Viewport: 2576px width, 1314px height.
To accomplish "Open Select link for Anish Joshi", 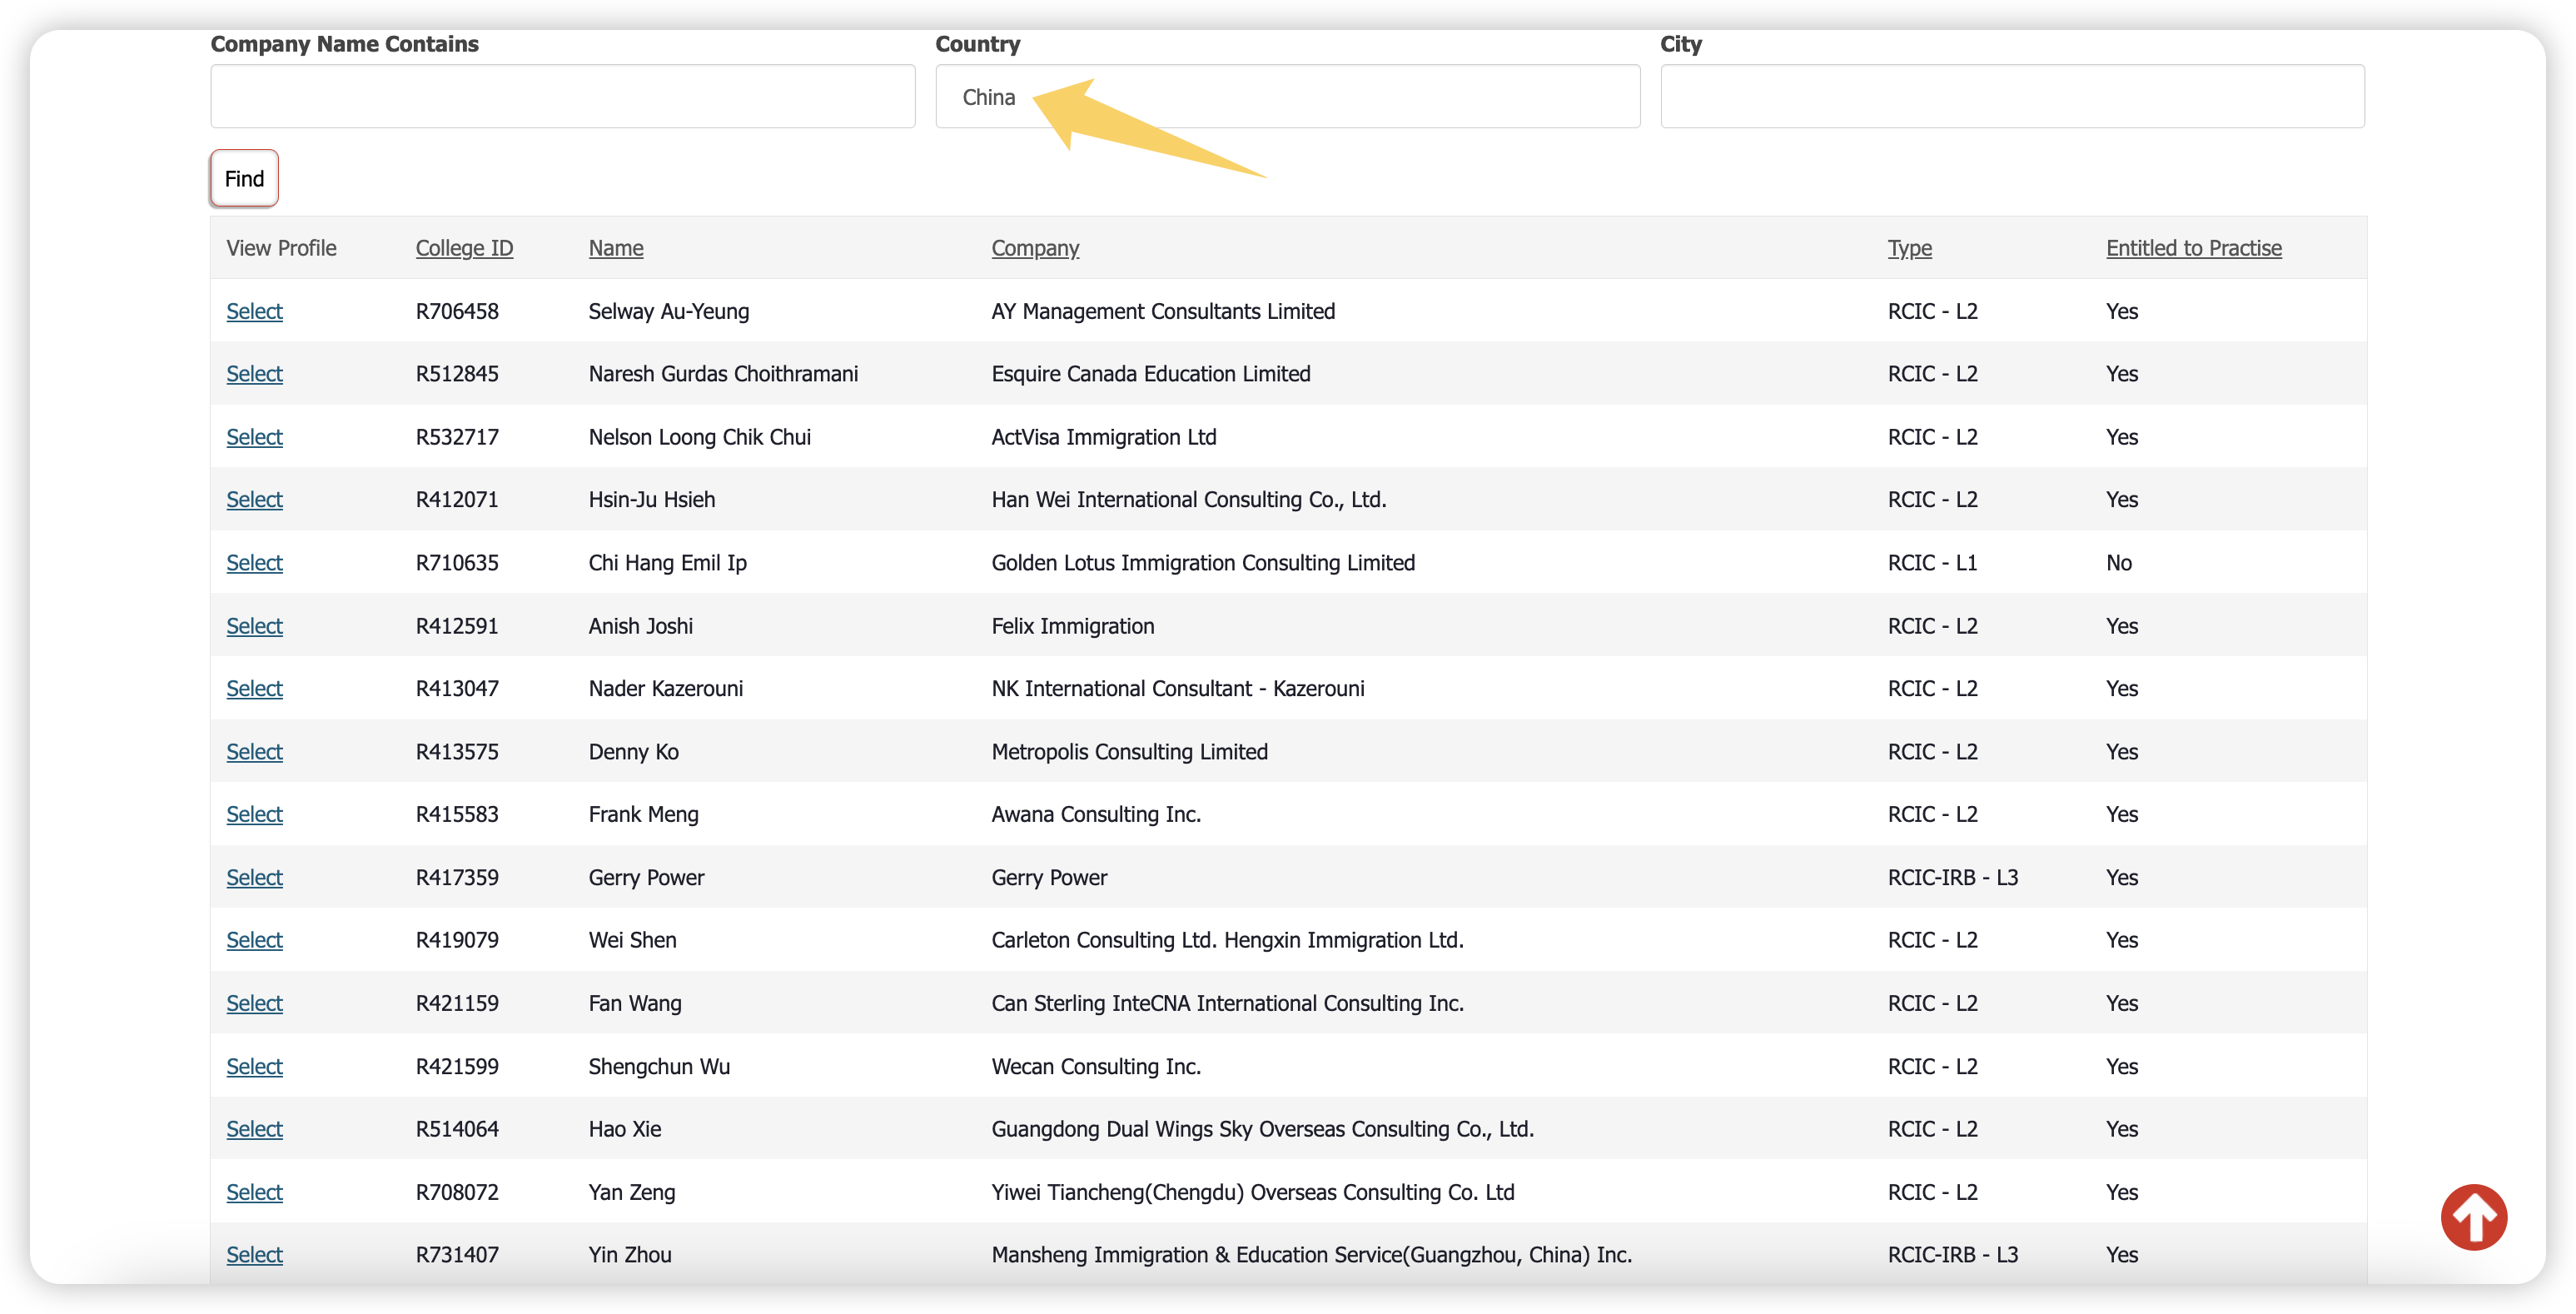I will 254,626.
